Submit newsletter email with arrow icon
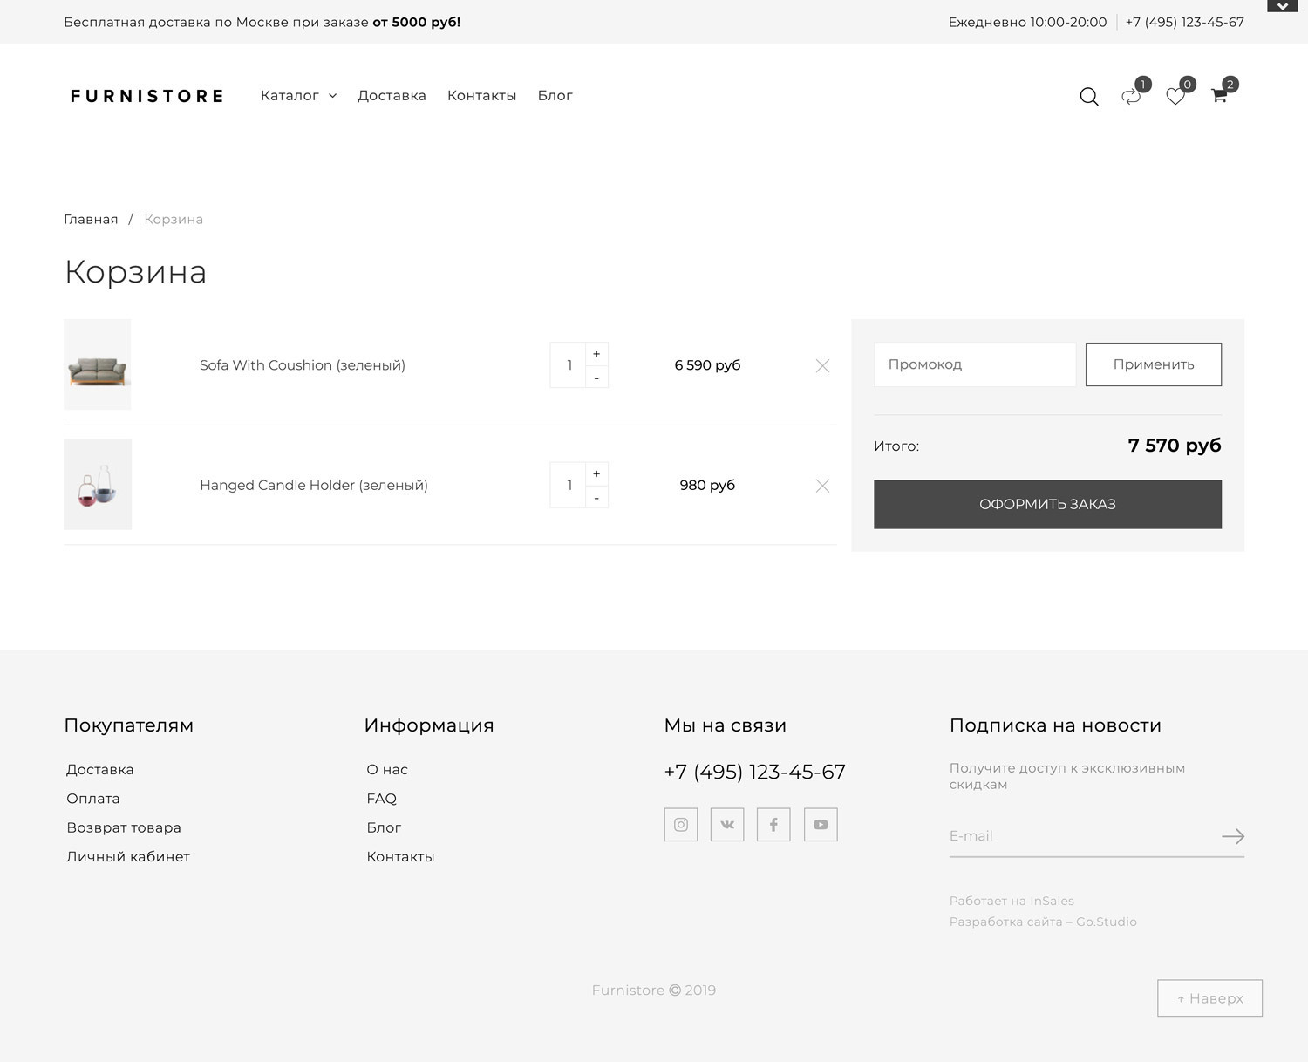 (1233, 836)
